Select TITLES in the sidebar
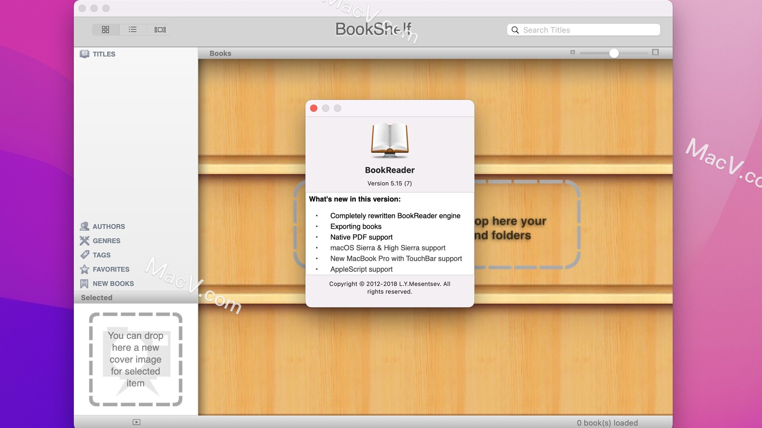Viewport: 762px width, 428px height. (x=104, y=54)
